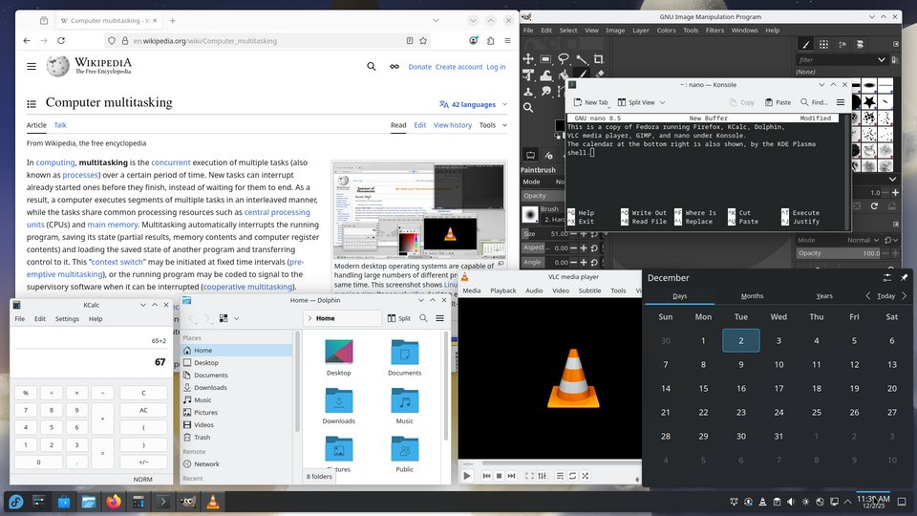Bookmark page with Firefox star icon
Viewport: 917px width, 516px height.
423,41
